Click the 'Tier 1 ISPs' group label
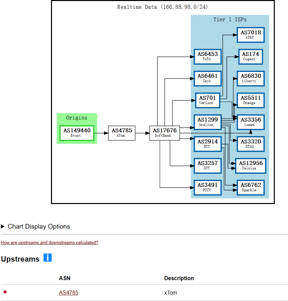The height and width of the screenshot is (301, 288). coord(230,20)
